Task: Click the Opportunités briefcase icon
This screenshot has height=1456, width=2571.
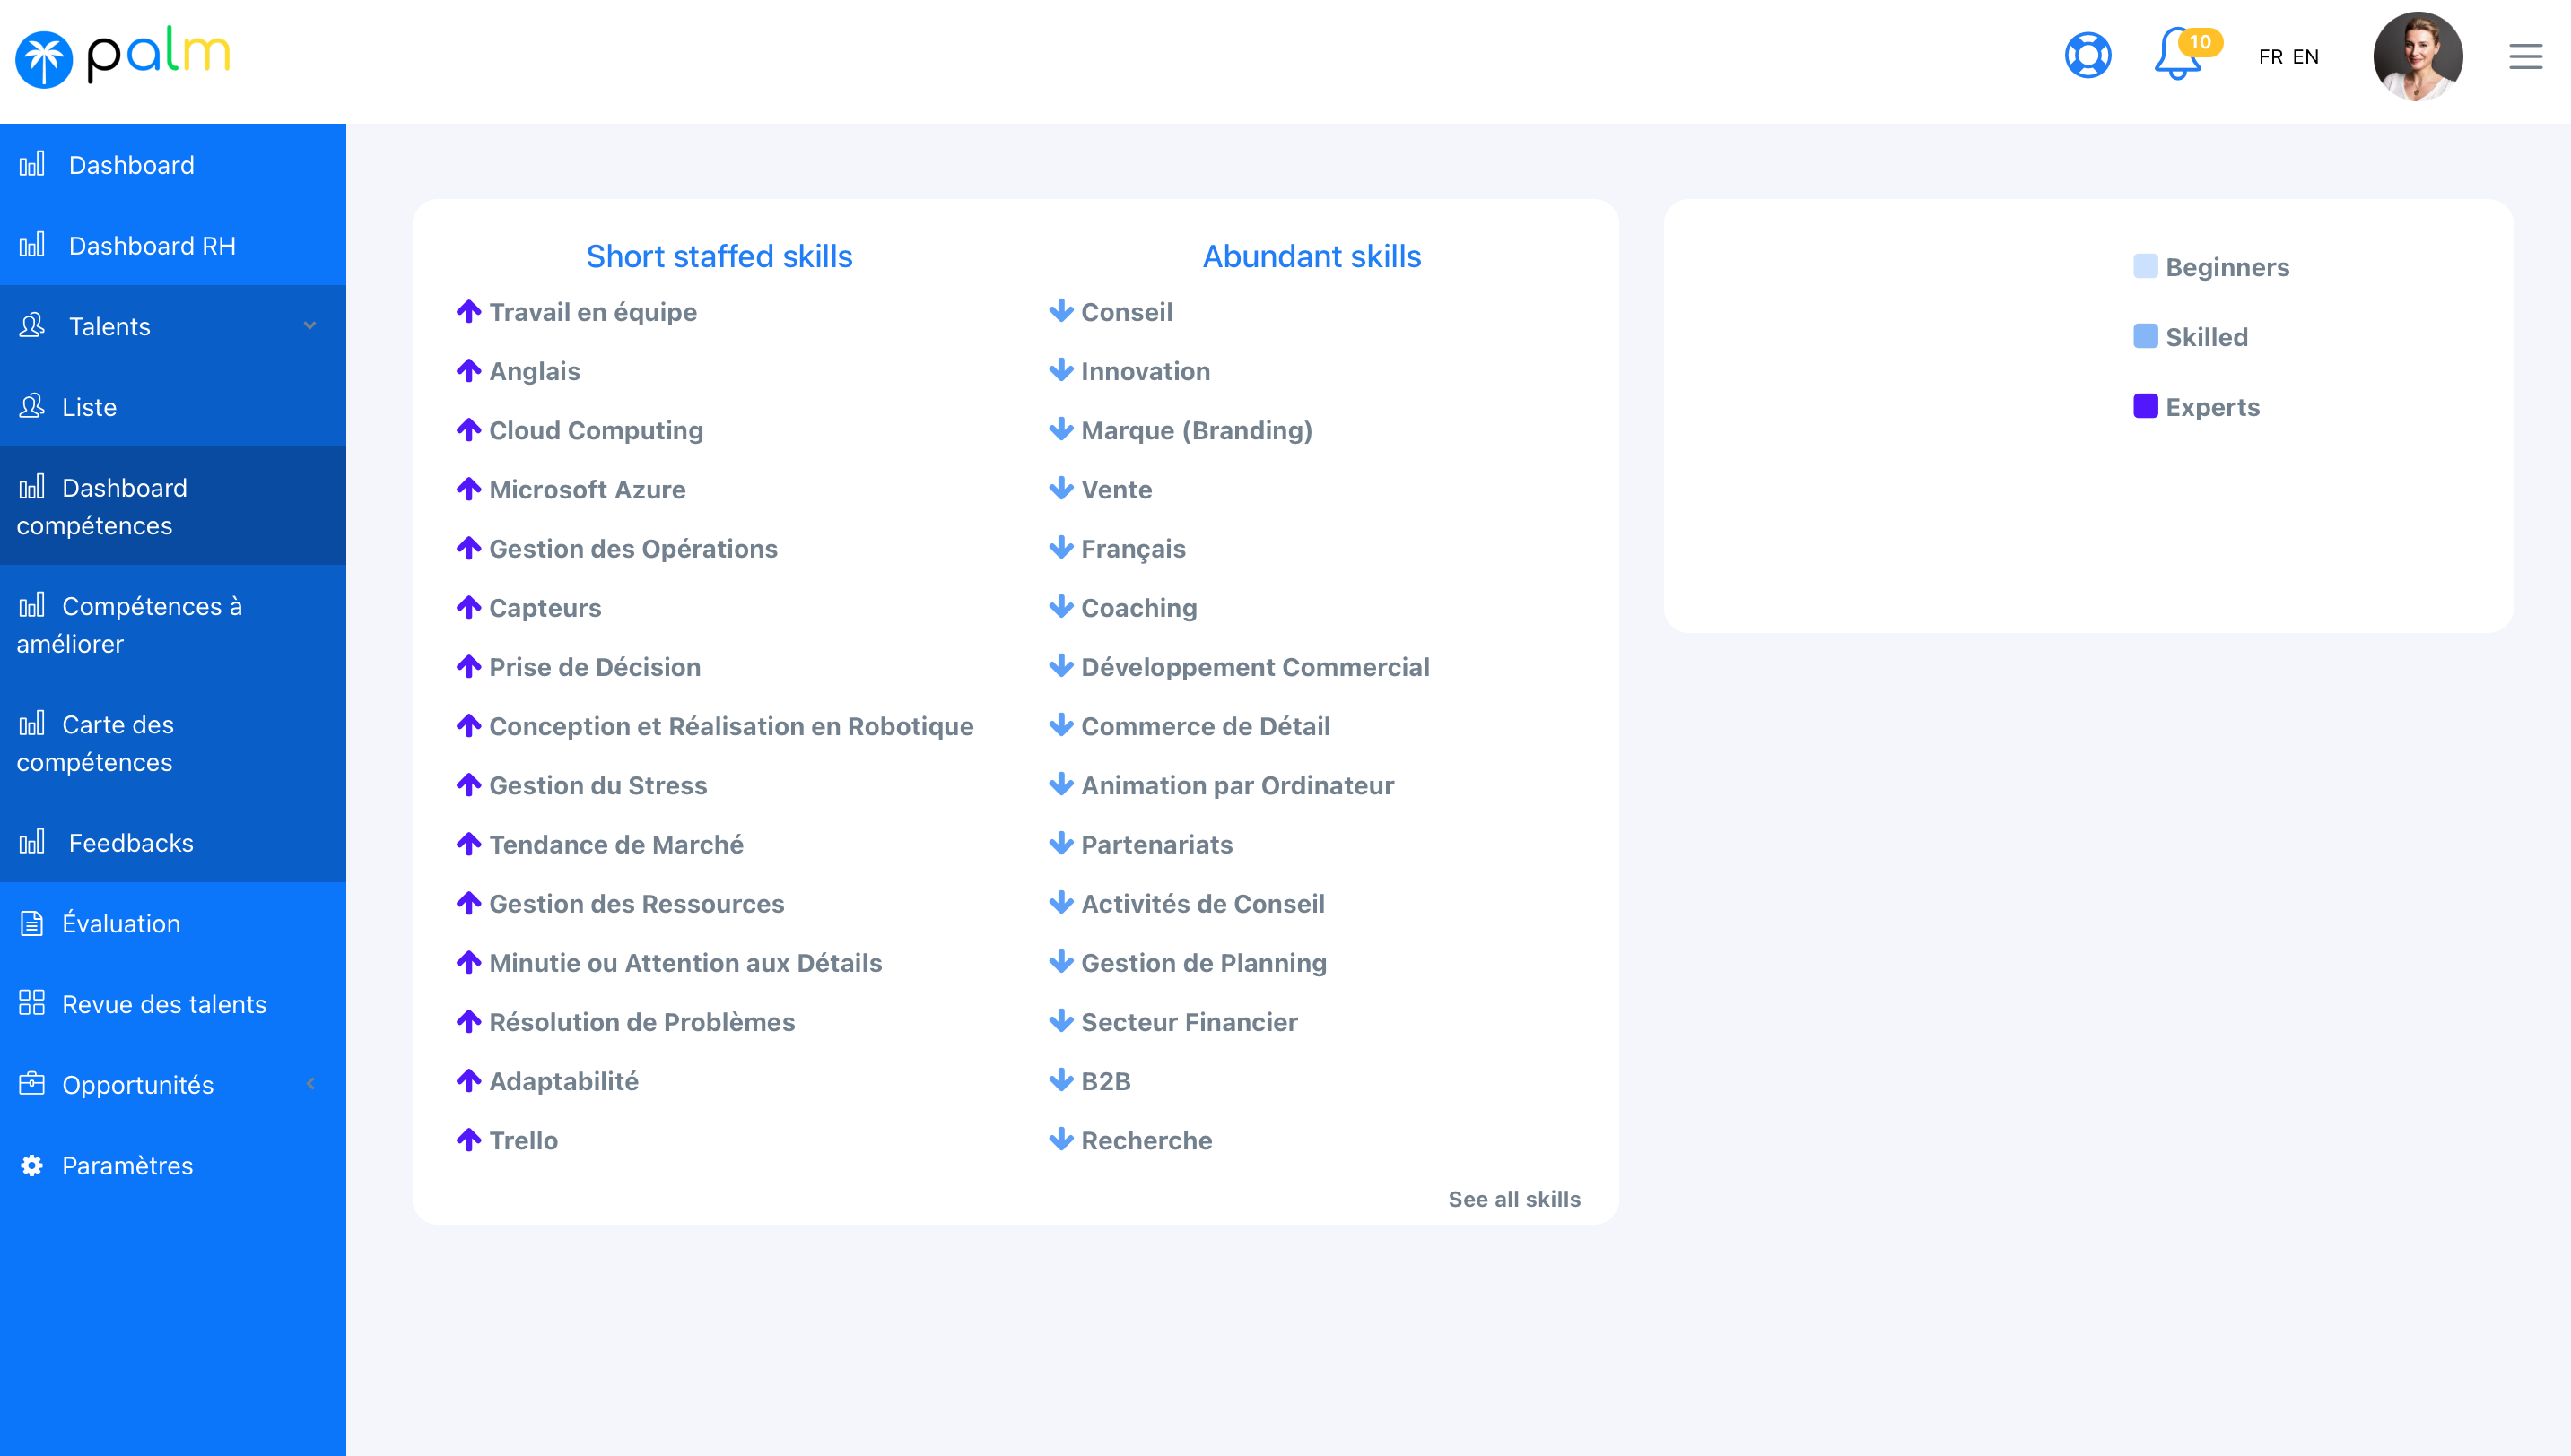Action: coord(32,1084)
